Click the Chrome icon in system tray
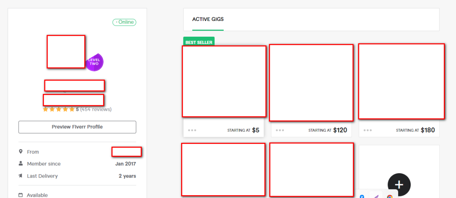This screenshot has width=456, height=198. tap(390, 196)
